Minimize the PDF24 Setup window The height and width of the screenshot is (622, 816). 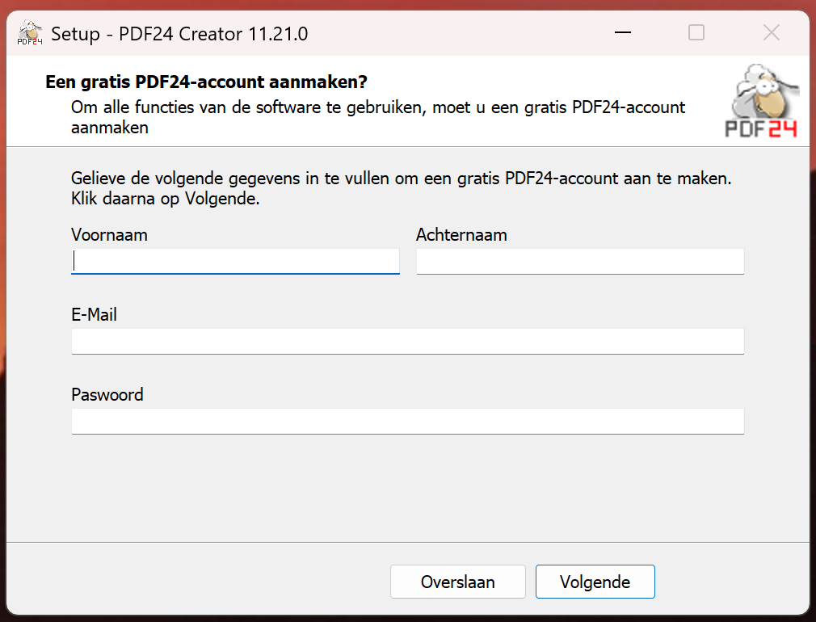click(x=622, y=33)
